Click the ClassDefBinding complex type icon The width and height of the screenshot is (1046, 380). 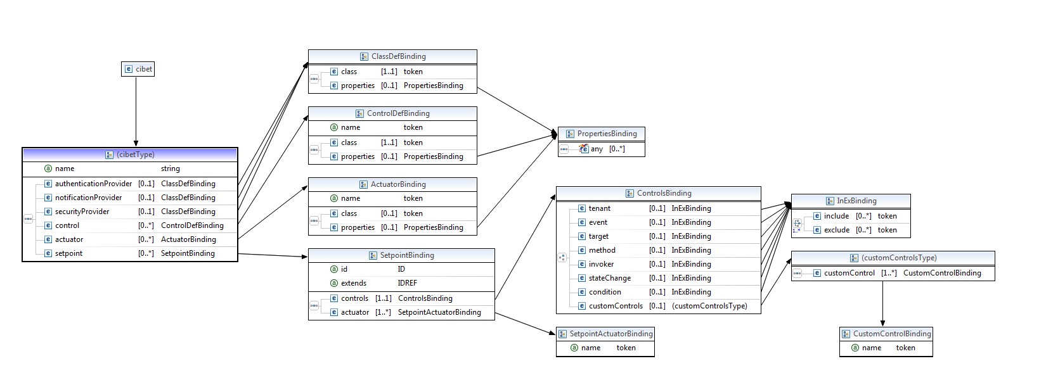364,56
